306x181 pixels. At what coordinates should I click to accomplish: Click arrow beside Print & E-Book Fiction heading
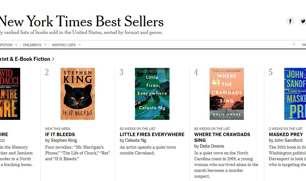click(x=53, y=59)
